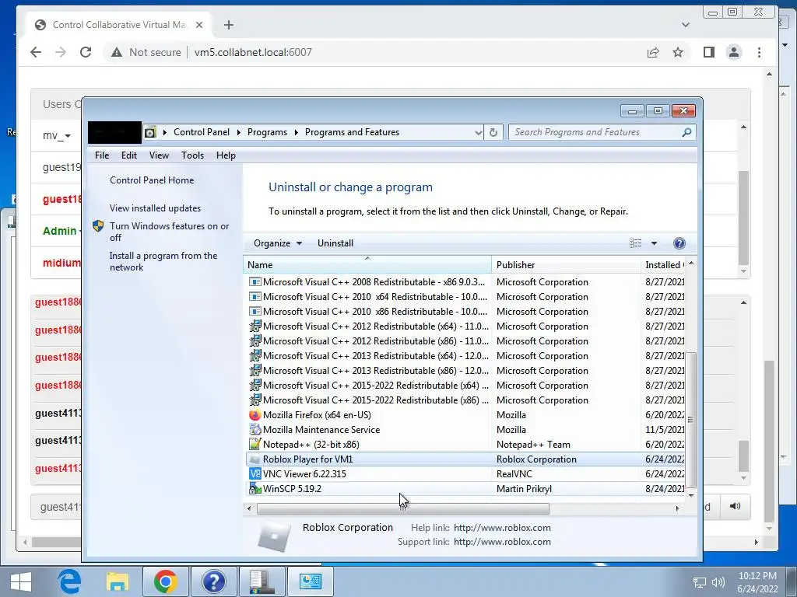Click the Notepad++ program icon in list

(255, 444)
